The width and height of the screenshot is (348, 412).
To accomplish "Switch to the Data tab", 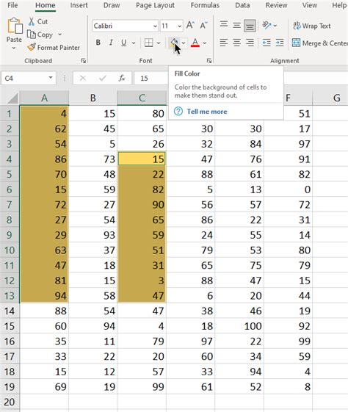I will [x=242, y=5].
